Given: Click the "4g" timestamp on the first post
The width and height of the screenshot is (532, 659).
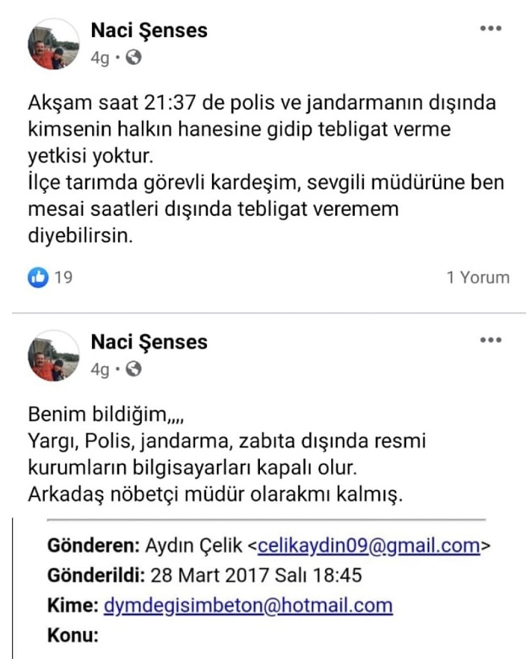Looking at the screenshot, I should pos(100,59).
